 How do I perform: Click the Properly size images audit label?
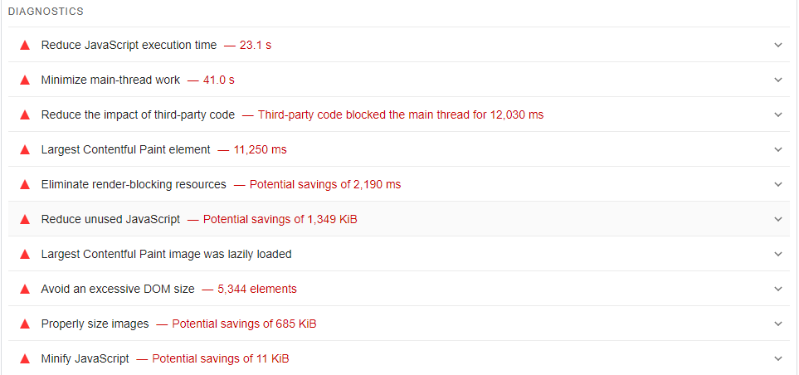coord(95,324)
